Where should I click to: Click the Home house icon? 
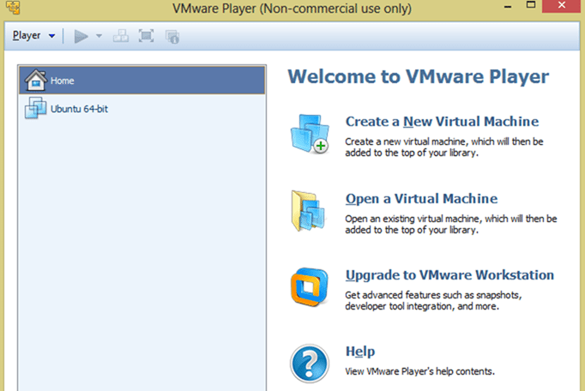[36, 80]
